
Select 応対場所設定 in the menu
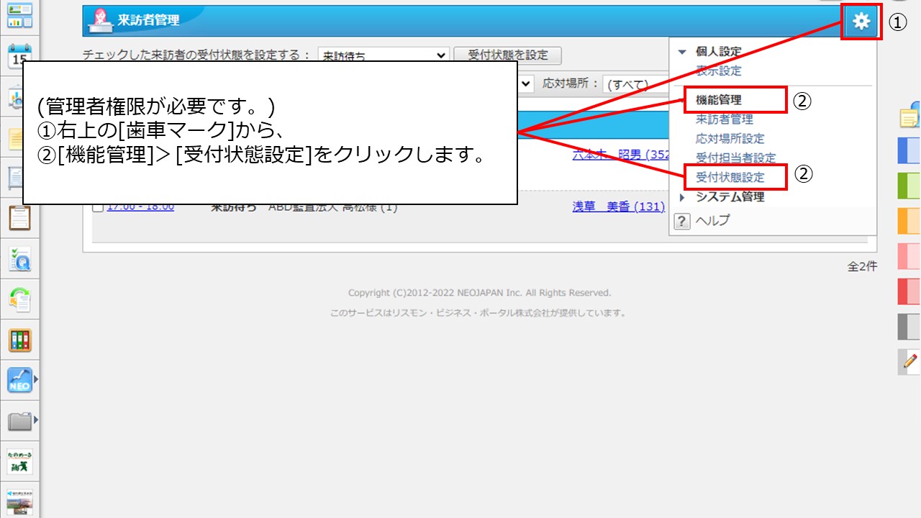point(730,139)
